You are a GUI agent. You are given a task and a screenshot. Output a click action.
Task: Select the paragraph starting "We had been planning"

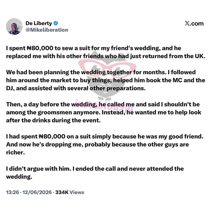[106, 80]
